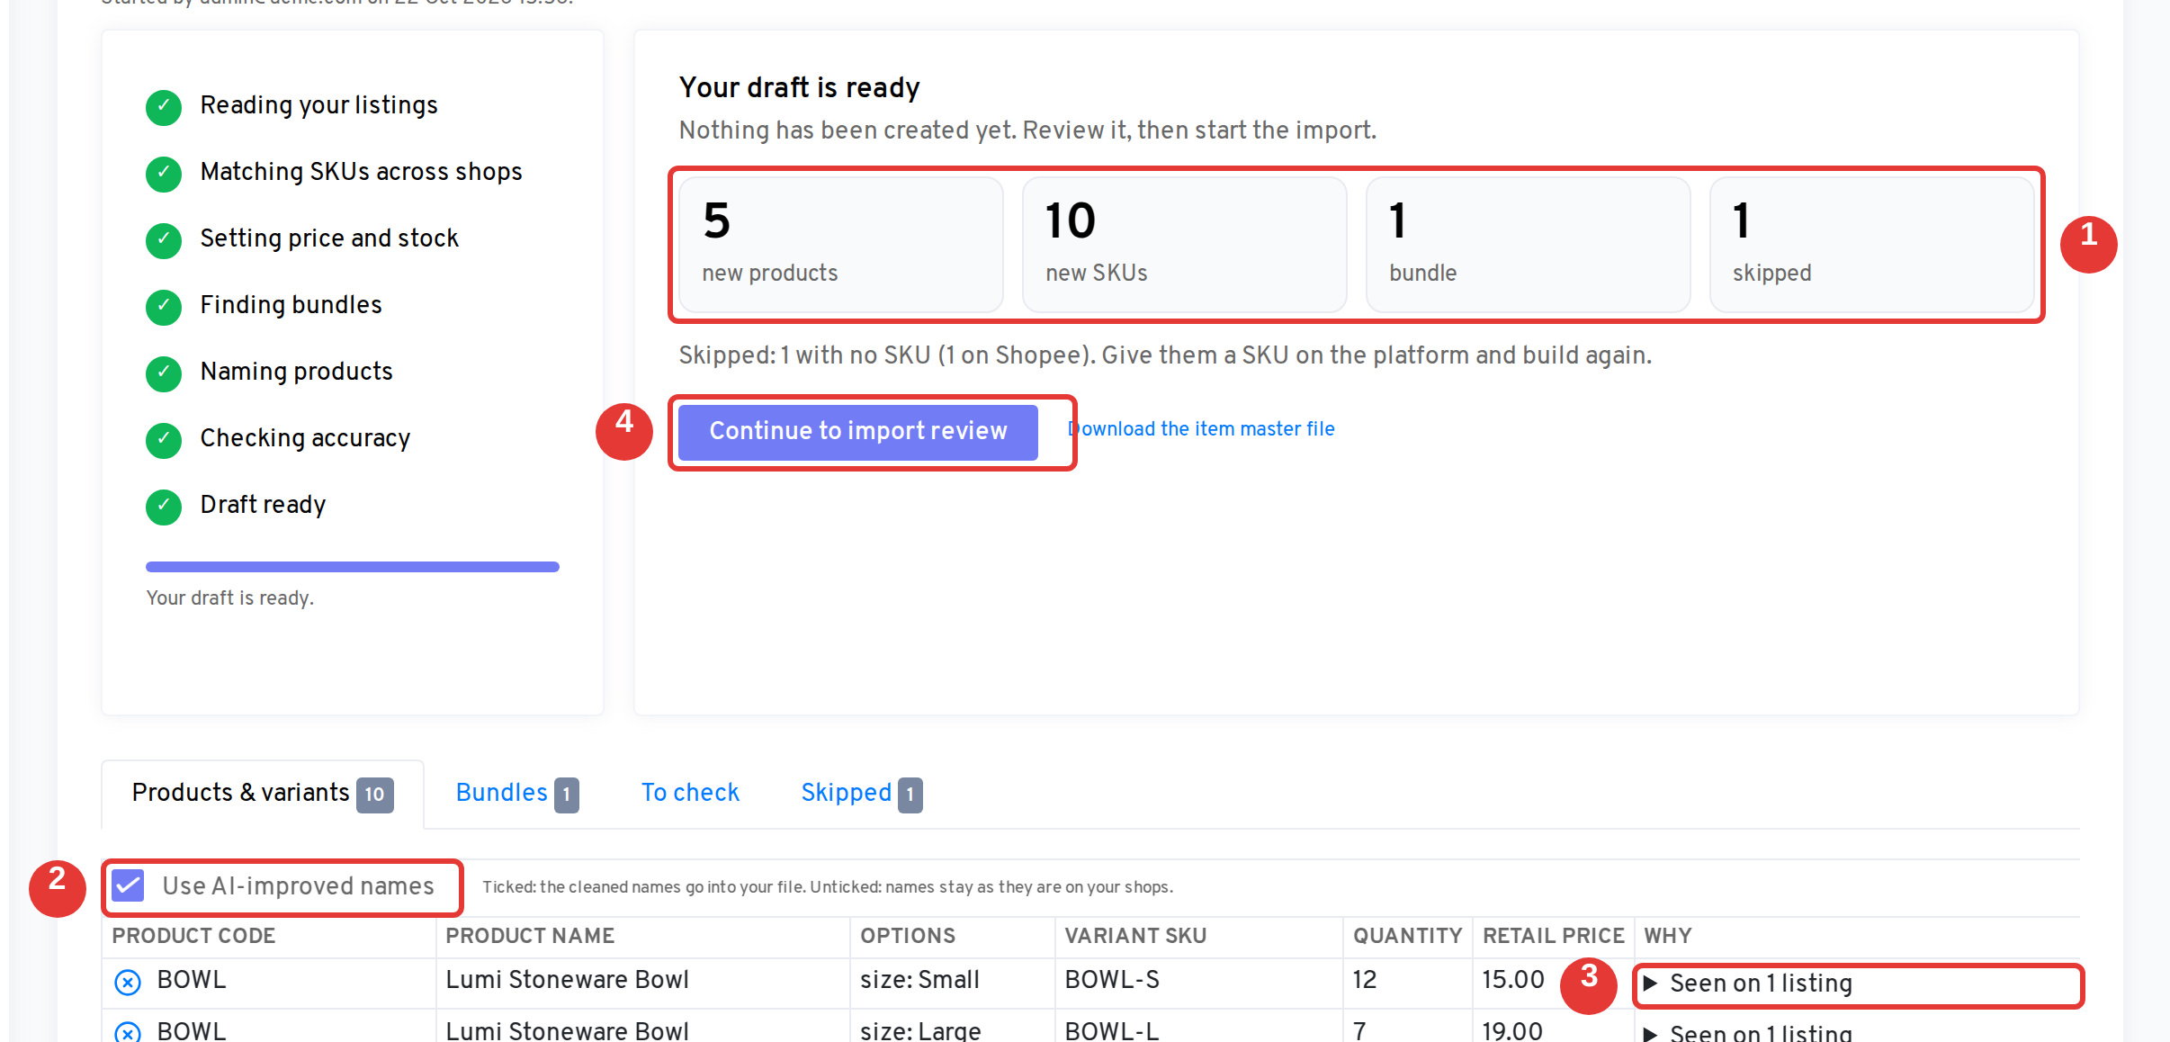The image size is (2170, 1042).
Task: Click Continue to import review button
Action: 857,431
